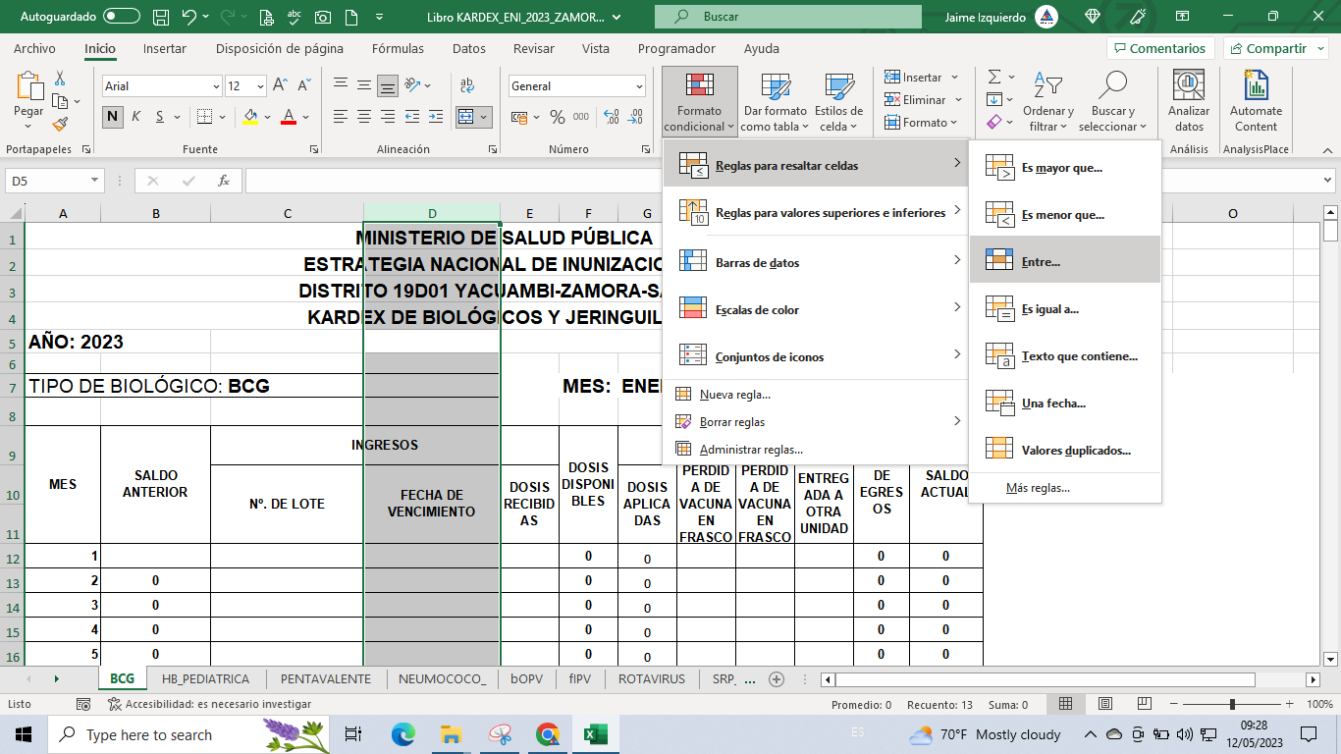Click the Chrome icon on the Windows taskbar

tap(548, 734)
